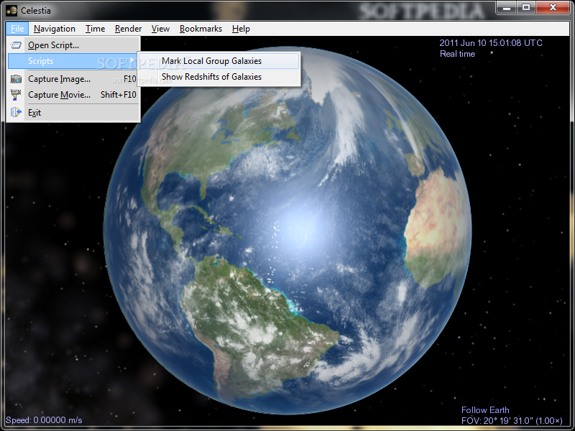Viewport: 575px width, 431px height.
Task: Open the Bookmarks menu
Action: click(201, 29)
